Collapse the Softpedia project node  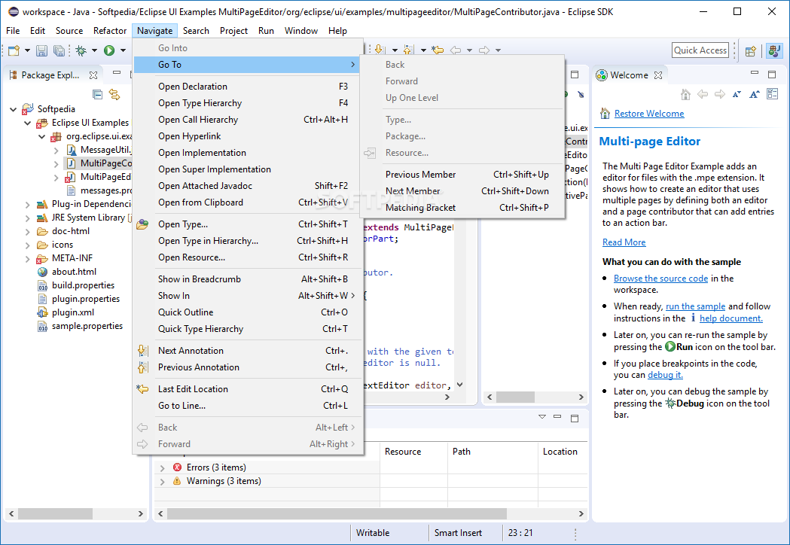tap(13, 109)
